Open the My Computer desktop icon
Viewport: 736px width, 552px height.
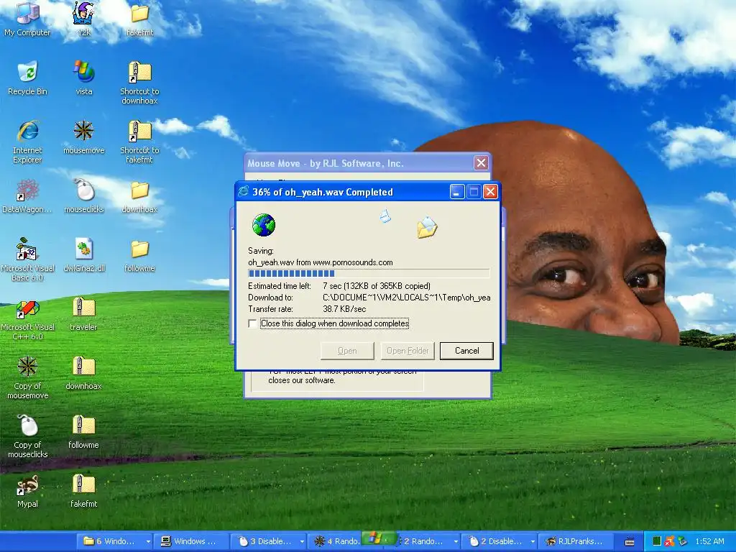(x=27, y=19)
